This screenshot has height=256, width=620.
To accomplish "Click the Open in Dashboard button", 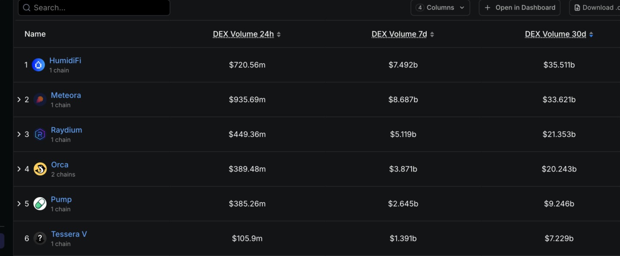I will 519,8.
